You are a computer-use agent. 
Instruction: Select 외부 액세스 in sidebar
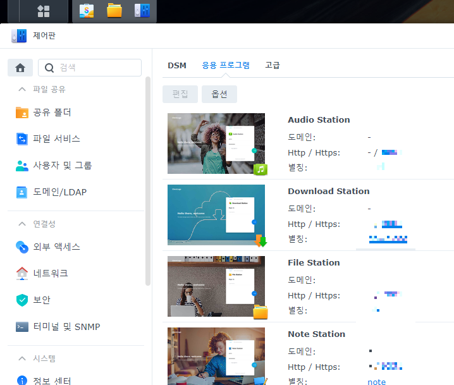click(x=56, y=247)
